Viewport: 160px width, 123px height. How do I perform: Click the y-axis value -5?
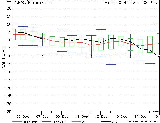[x=9, y=64]
